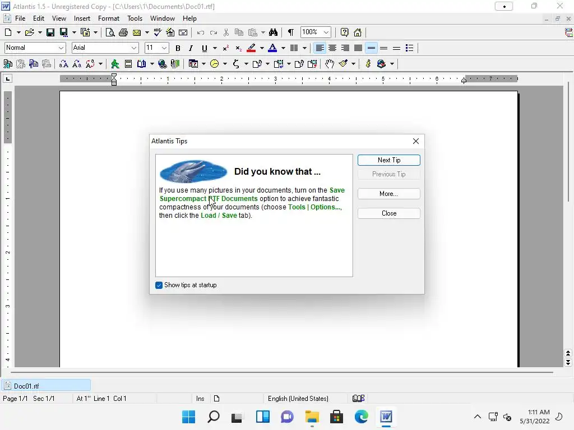Expand the font color dropdown arrow
The height and width of the screenshot is (430, 574).
[283, 48]
